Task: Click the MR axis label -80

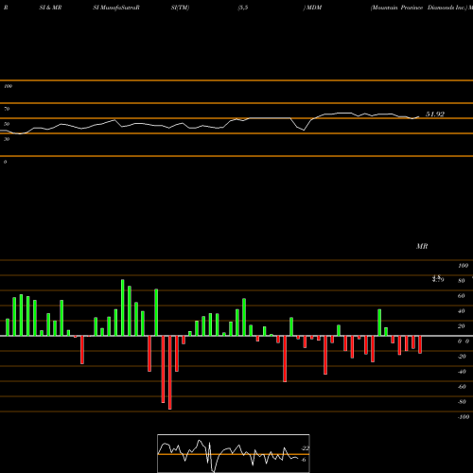Action: [x=462, y=402]
